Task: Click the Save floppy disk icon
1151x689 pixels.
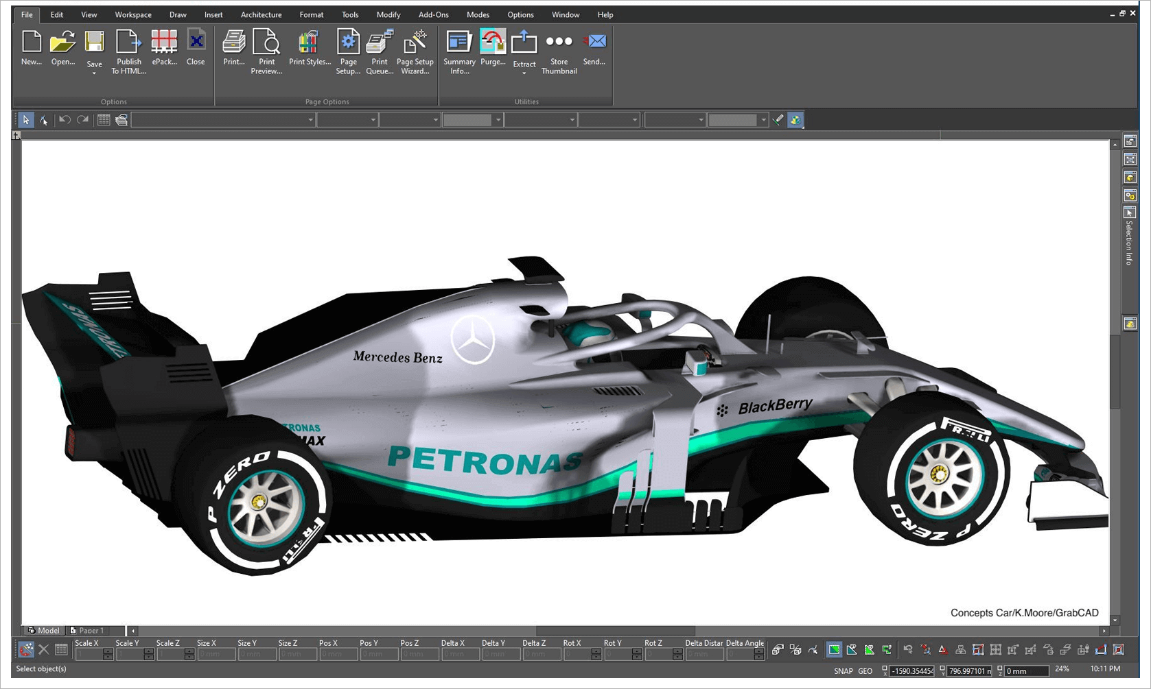Action: (94, 42)
